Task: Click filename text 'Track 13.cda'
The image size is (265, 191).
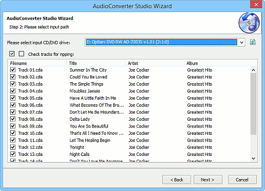Action: [x=30, y=154]
